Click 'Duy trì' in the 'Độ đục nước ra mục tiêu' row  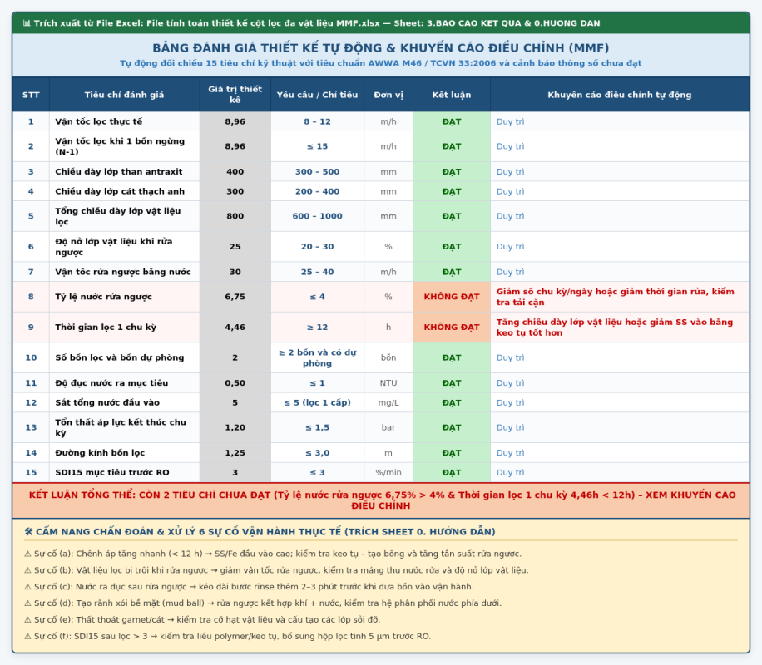click(510, 382)
